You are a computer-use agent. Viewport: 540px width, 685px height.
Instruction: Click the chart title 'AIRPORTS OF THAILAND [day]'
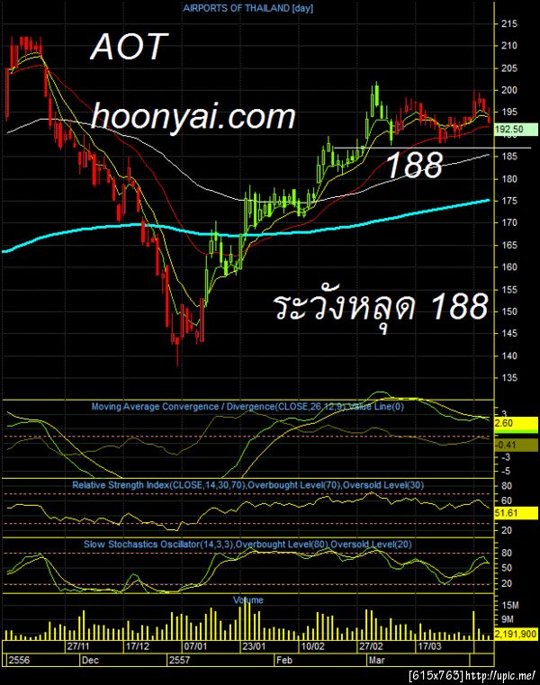[247, 8]
